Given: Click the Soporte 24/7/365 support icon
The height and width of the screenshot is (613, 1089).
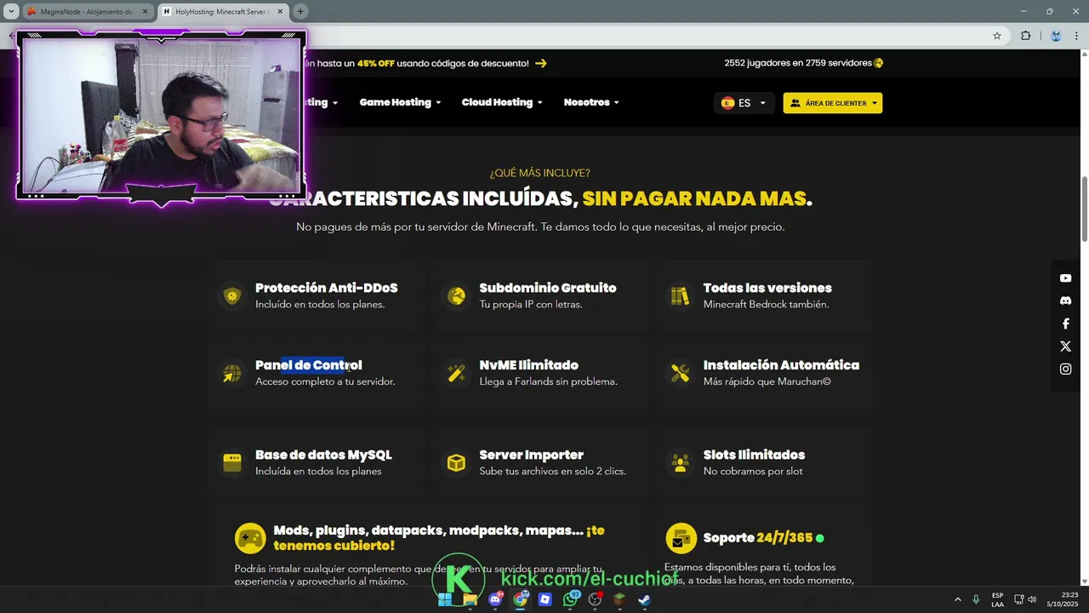Looking at the screenshot, I should 681,538.
